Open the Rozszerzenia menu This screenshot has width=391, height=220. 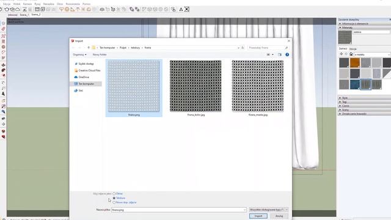pos(73,4)
